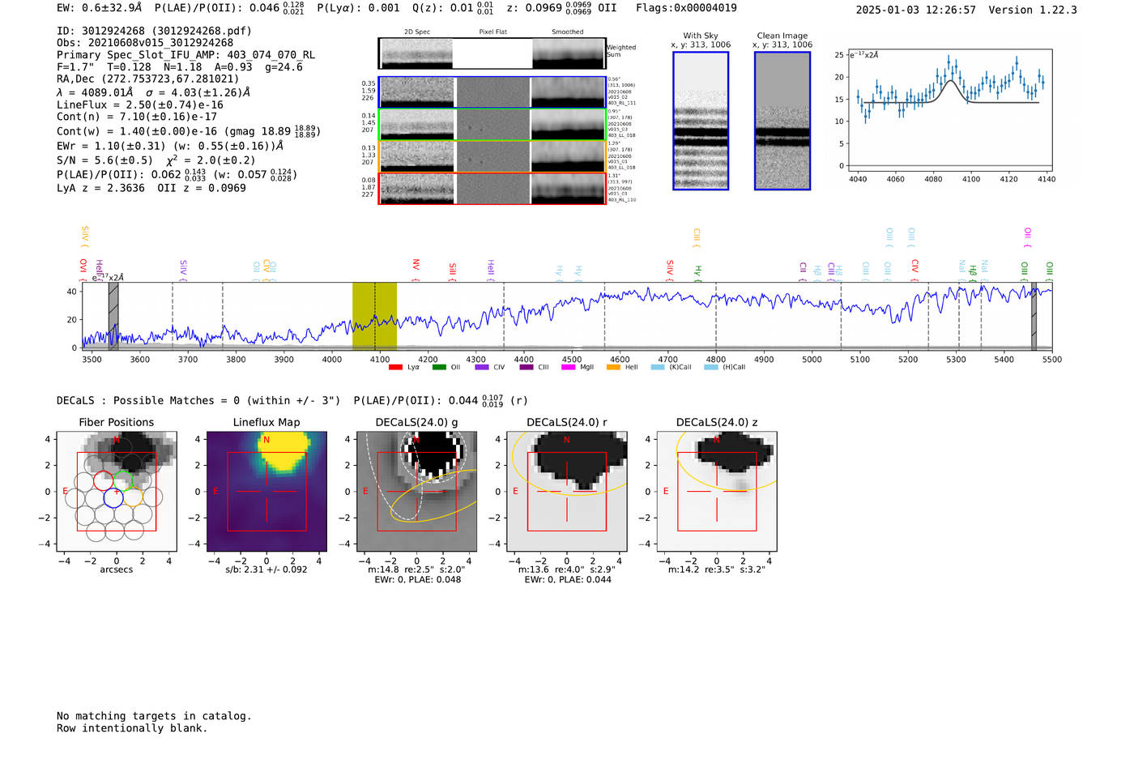The height and width of the screenshot is (772, 1134).
Task: Click the LyA z = 2.3636 text
Action: click(100, 188)
